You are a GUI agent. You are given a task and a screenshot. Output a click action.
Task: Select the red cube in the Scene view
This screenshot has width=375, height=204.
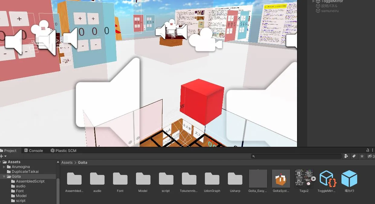click(202, 102)
